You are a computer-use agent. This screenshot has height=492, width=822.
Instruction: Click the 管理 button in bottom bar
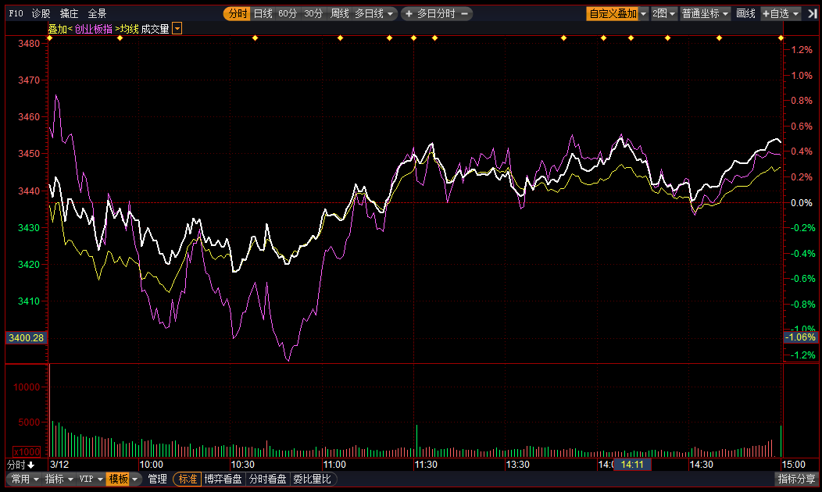(x=157, y=479)
